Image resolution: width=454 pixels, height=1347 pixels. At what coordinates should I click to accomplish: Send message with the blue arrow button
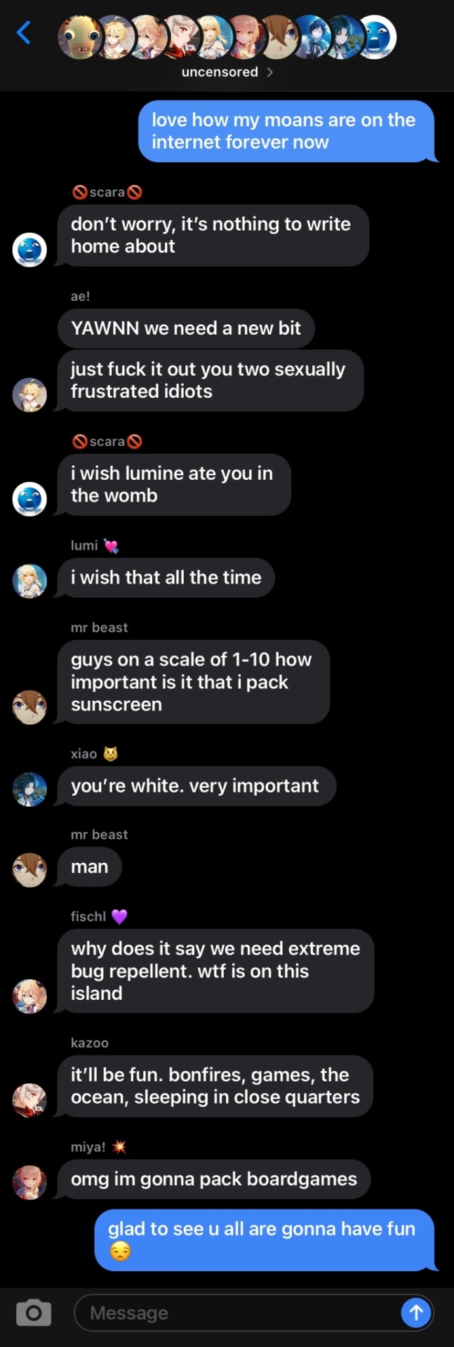pos(415,1312)
